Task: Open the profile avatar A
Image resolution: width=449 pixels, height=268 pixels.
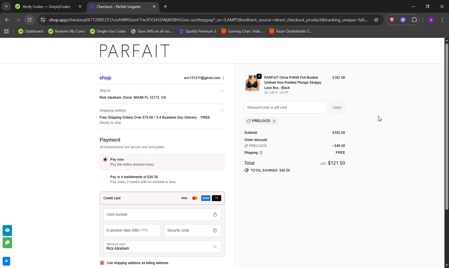Action: tap(431, 20)
